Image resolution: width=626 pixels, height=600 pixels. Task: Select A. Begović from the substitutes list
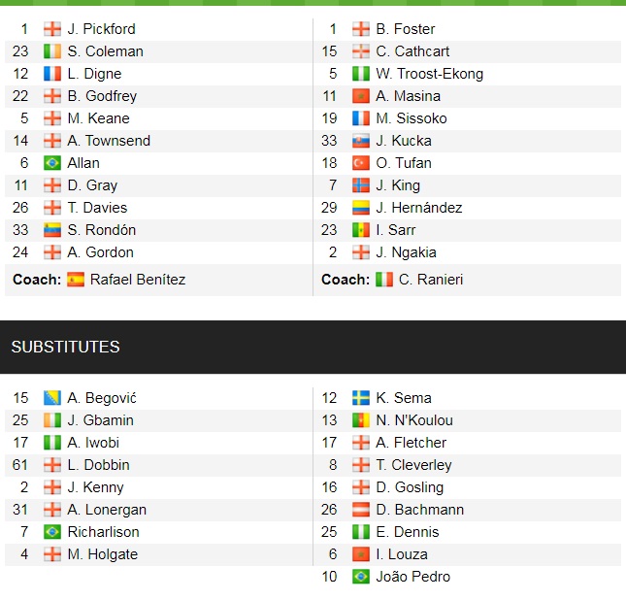point(102,398)
